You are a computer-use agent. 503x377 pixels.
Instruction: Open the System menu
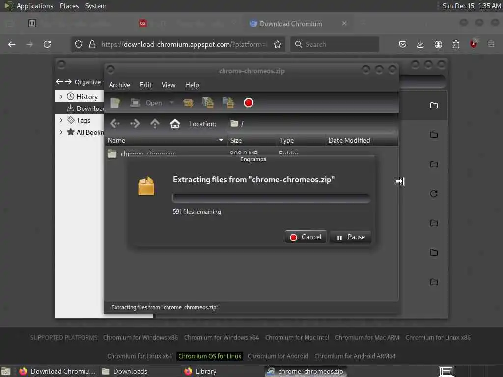96,6
